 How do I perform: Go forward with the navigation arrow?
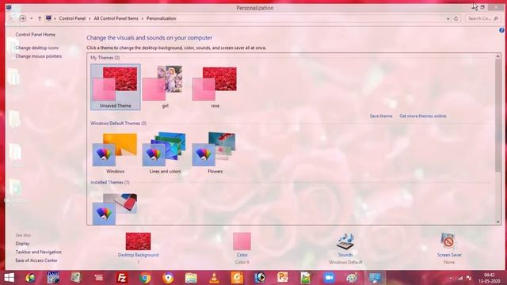23,18
